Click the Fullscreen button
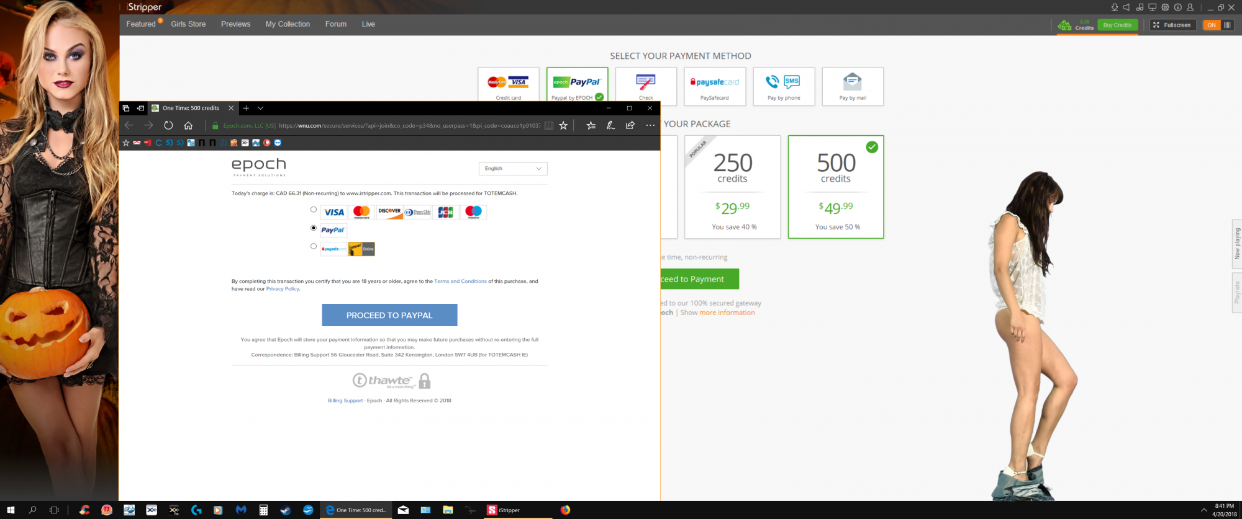Screen dimensions: 1242x519 1172,25
